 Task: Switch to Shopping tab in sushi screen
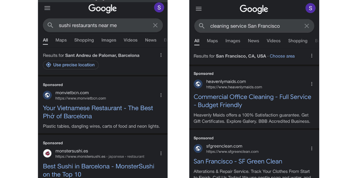(84, 40)
